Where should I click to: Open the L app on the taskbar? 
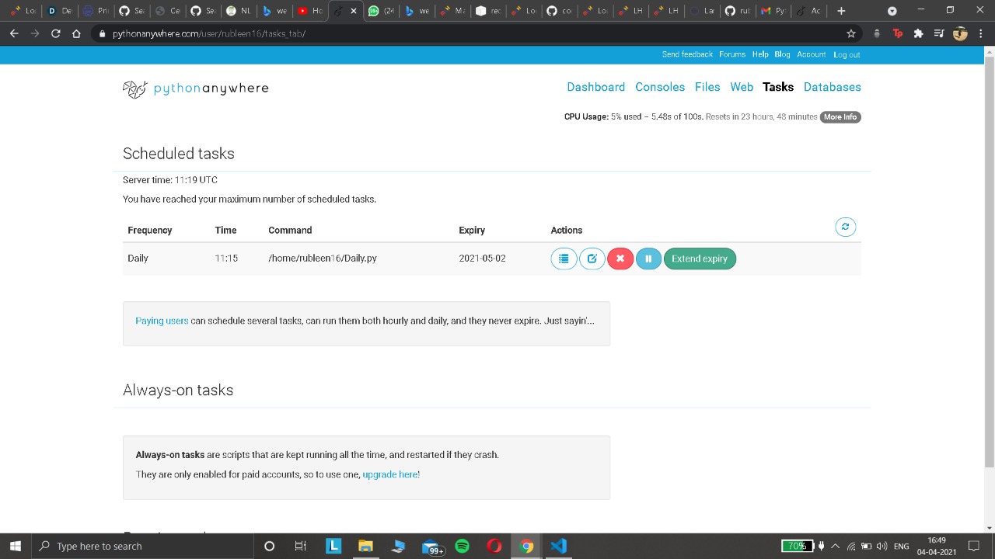333,546
